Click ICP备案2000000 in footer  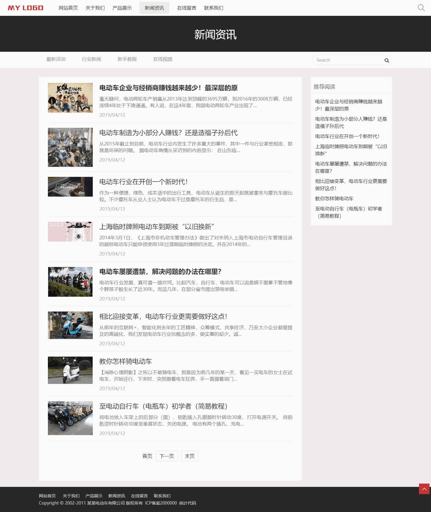tap(161, 503)
